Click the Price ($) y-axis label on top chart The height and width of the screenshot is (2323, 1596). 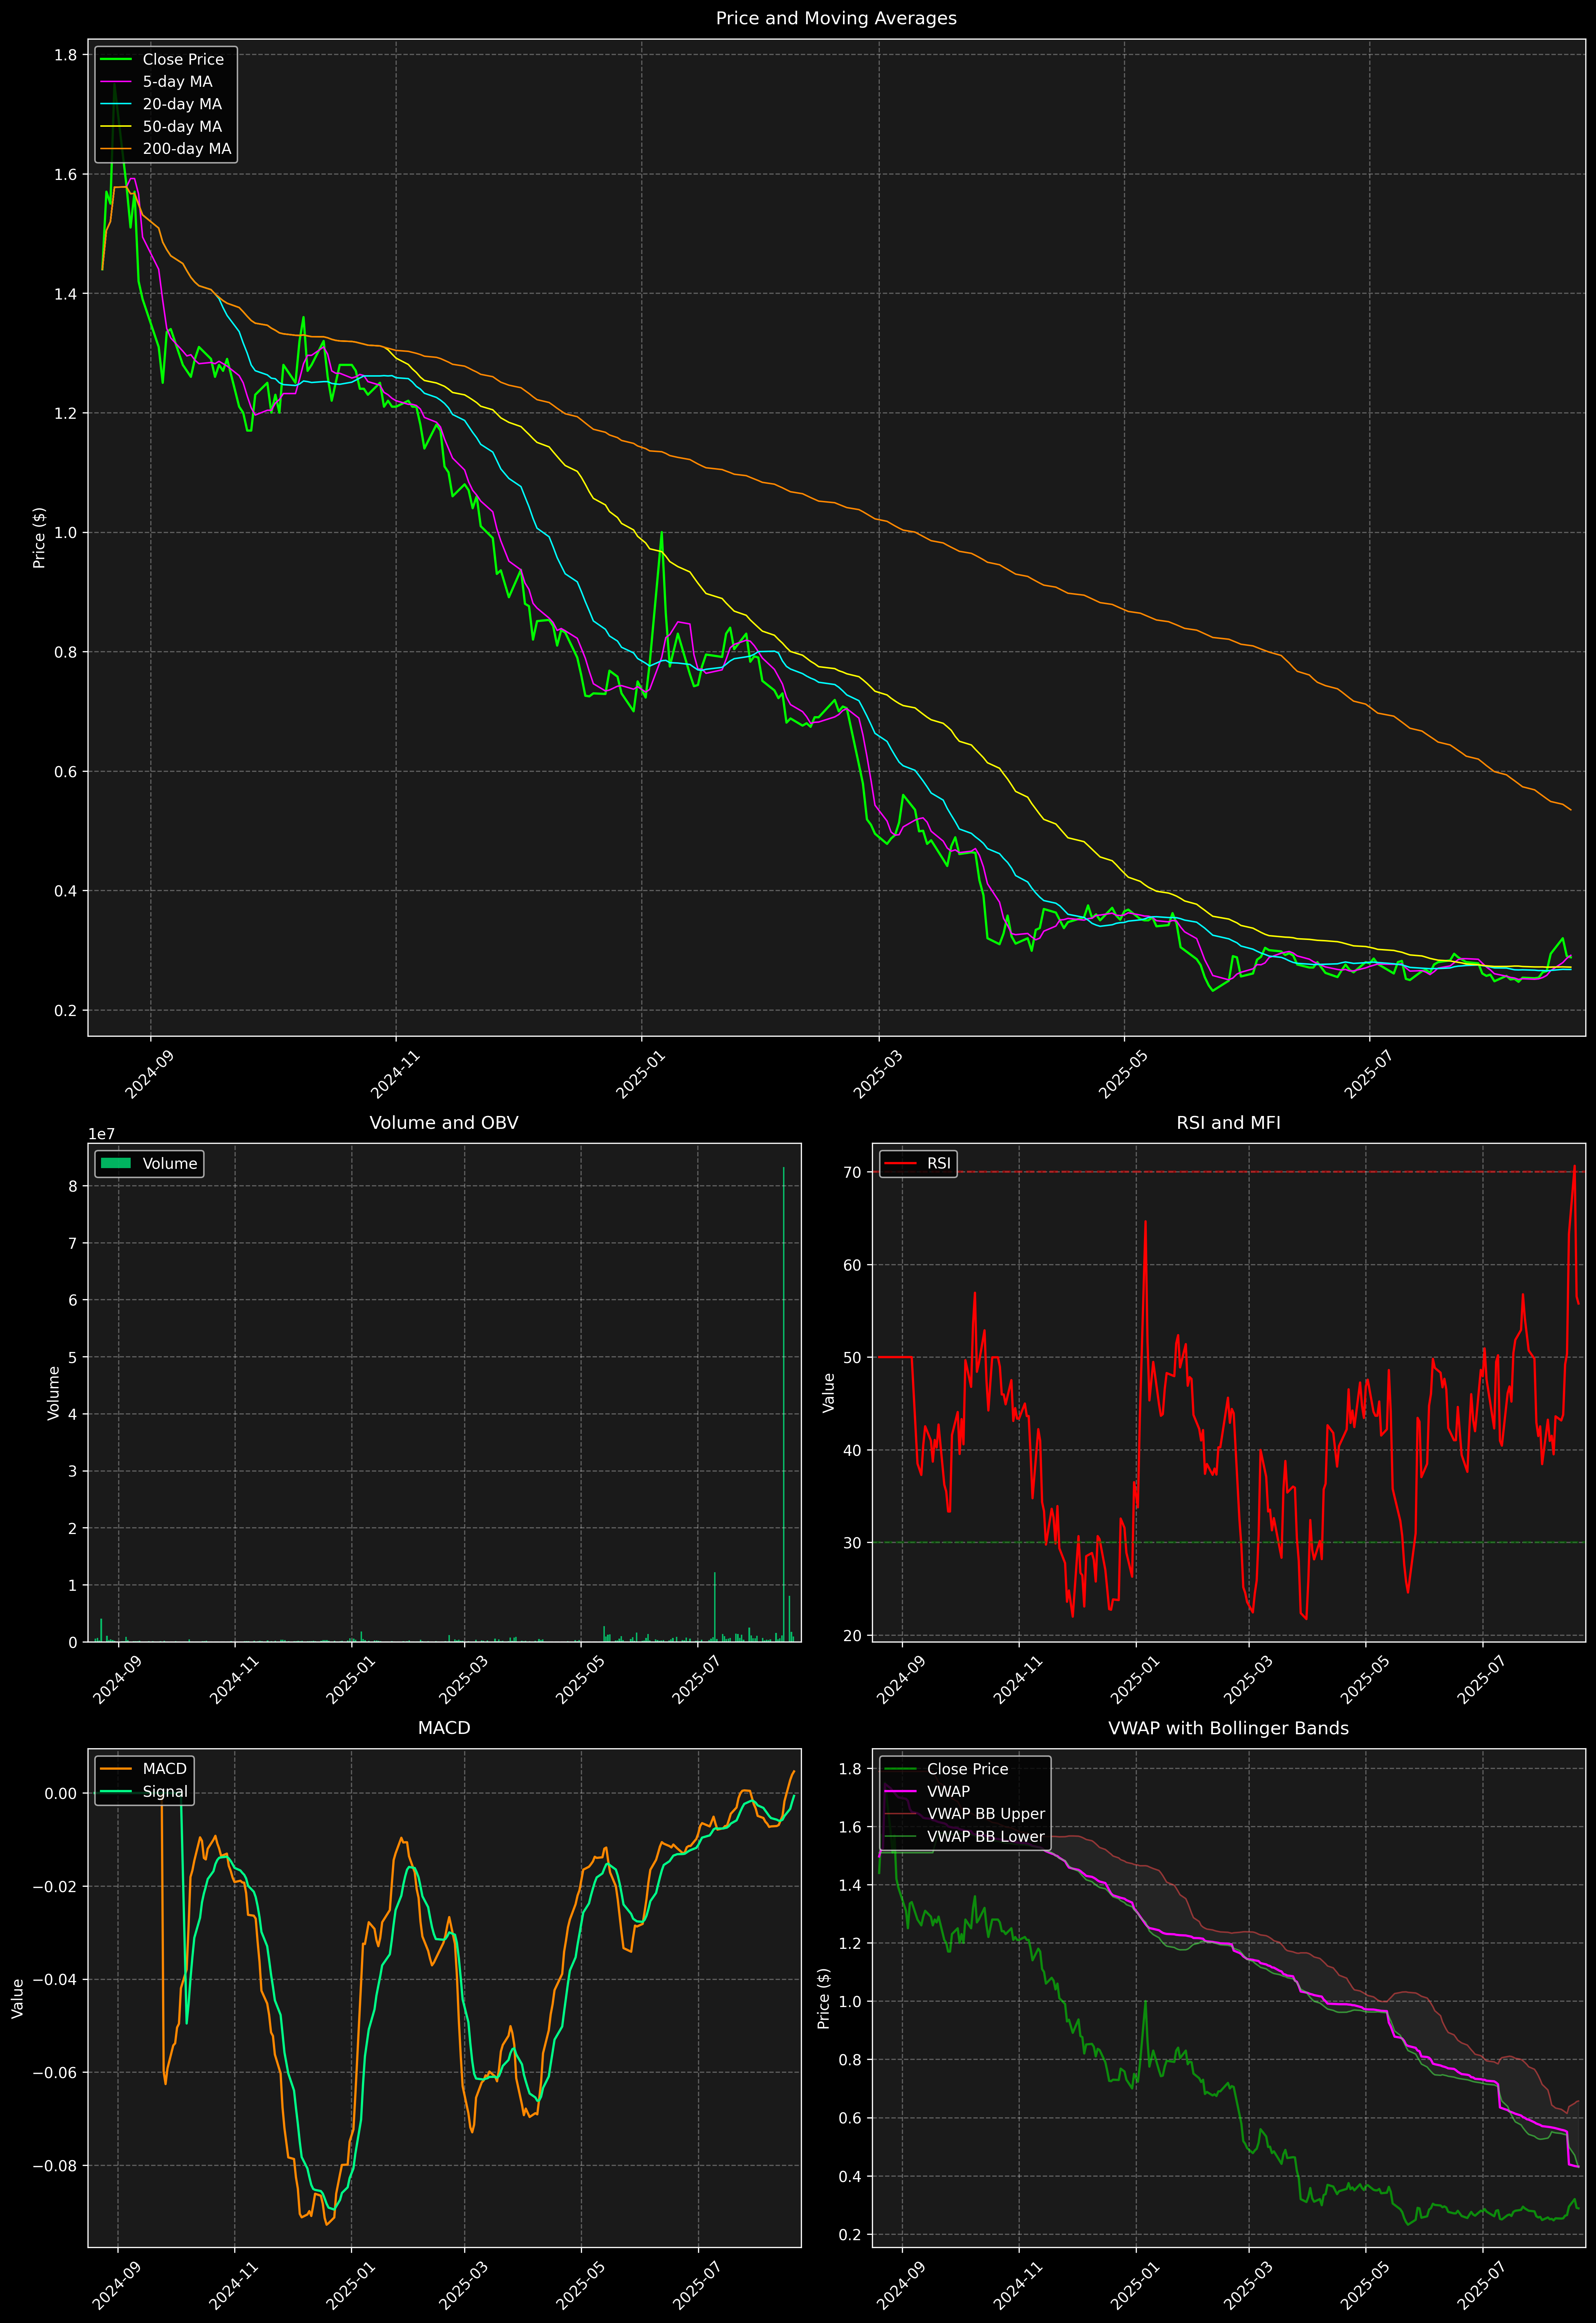coord(39,538)
